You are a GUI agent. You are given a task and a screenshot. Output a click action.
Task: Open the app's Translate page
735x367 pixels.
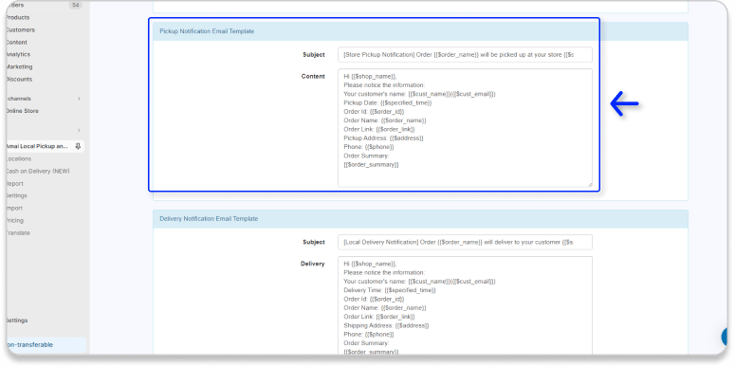coord(18,233)
